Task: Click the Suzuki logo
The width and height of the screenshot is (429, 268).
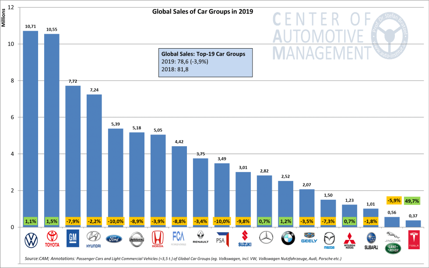Action: [245, 238]
